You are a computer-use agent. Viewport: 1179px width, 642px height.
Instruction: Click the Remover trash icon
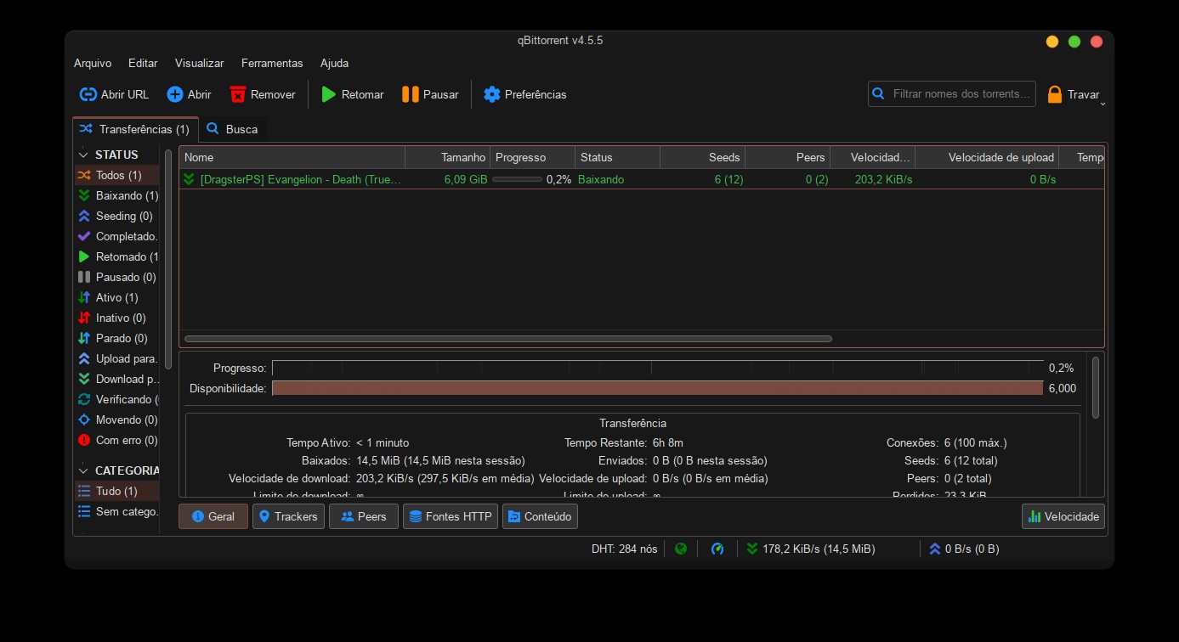238,94
